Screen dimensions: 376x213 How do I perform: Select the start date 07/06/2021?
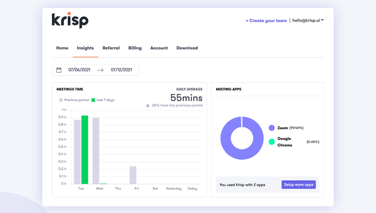pyautogui.click(x=79, y=70)
